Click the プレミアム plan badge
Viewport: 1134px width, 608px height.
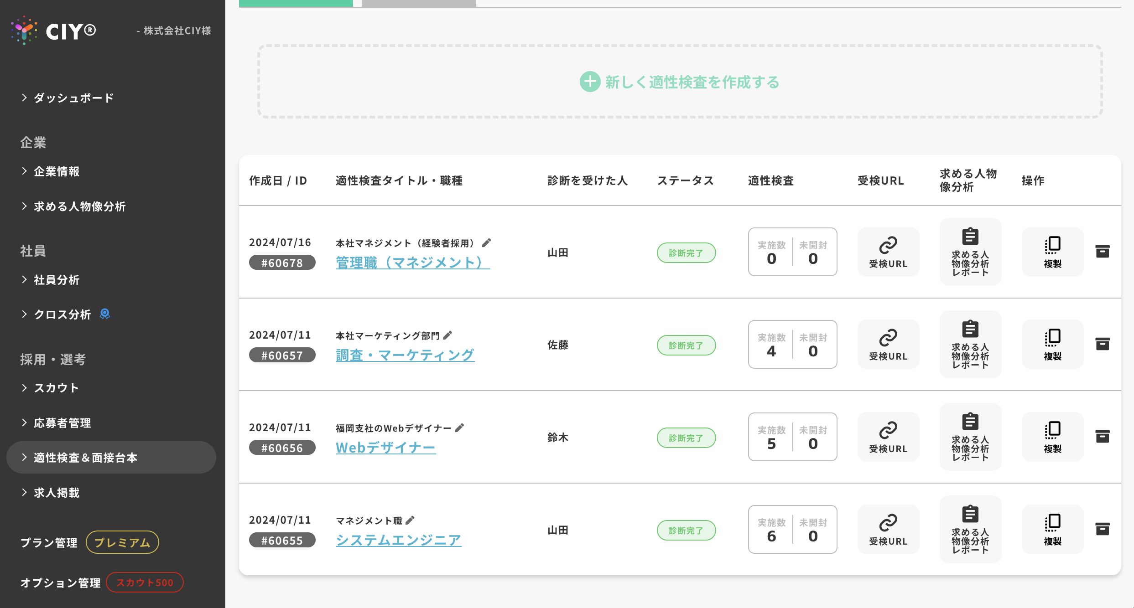[x=122, y=542]
